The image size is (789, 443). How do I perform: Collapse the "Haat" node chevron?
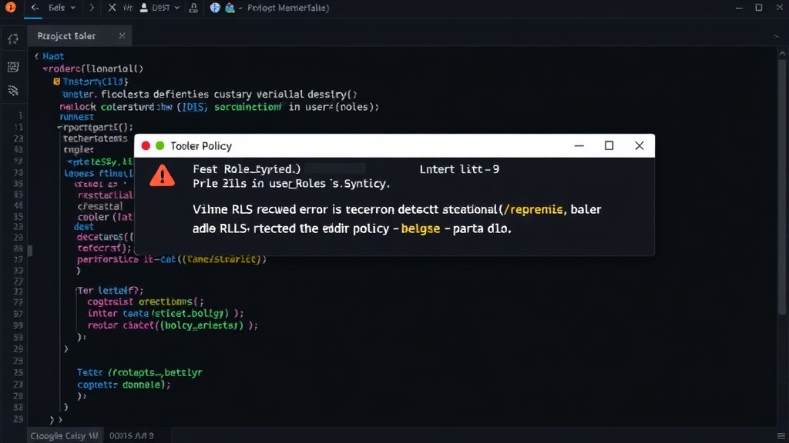[37, 56]
